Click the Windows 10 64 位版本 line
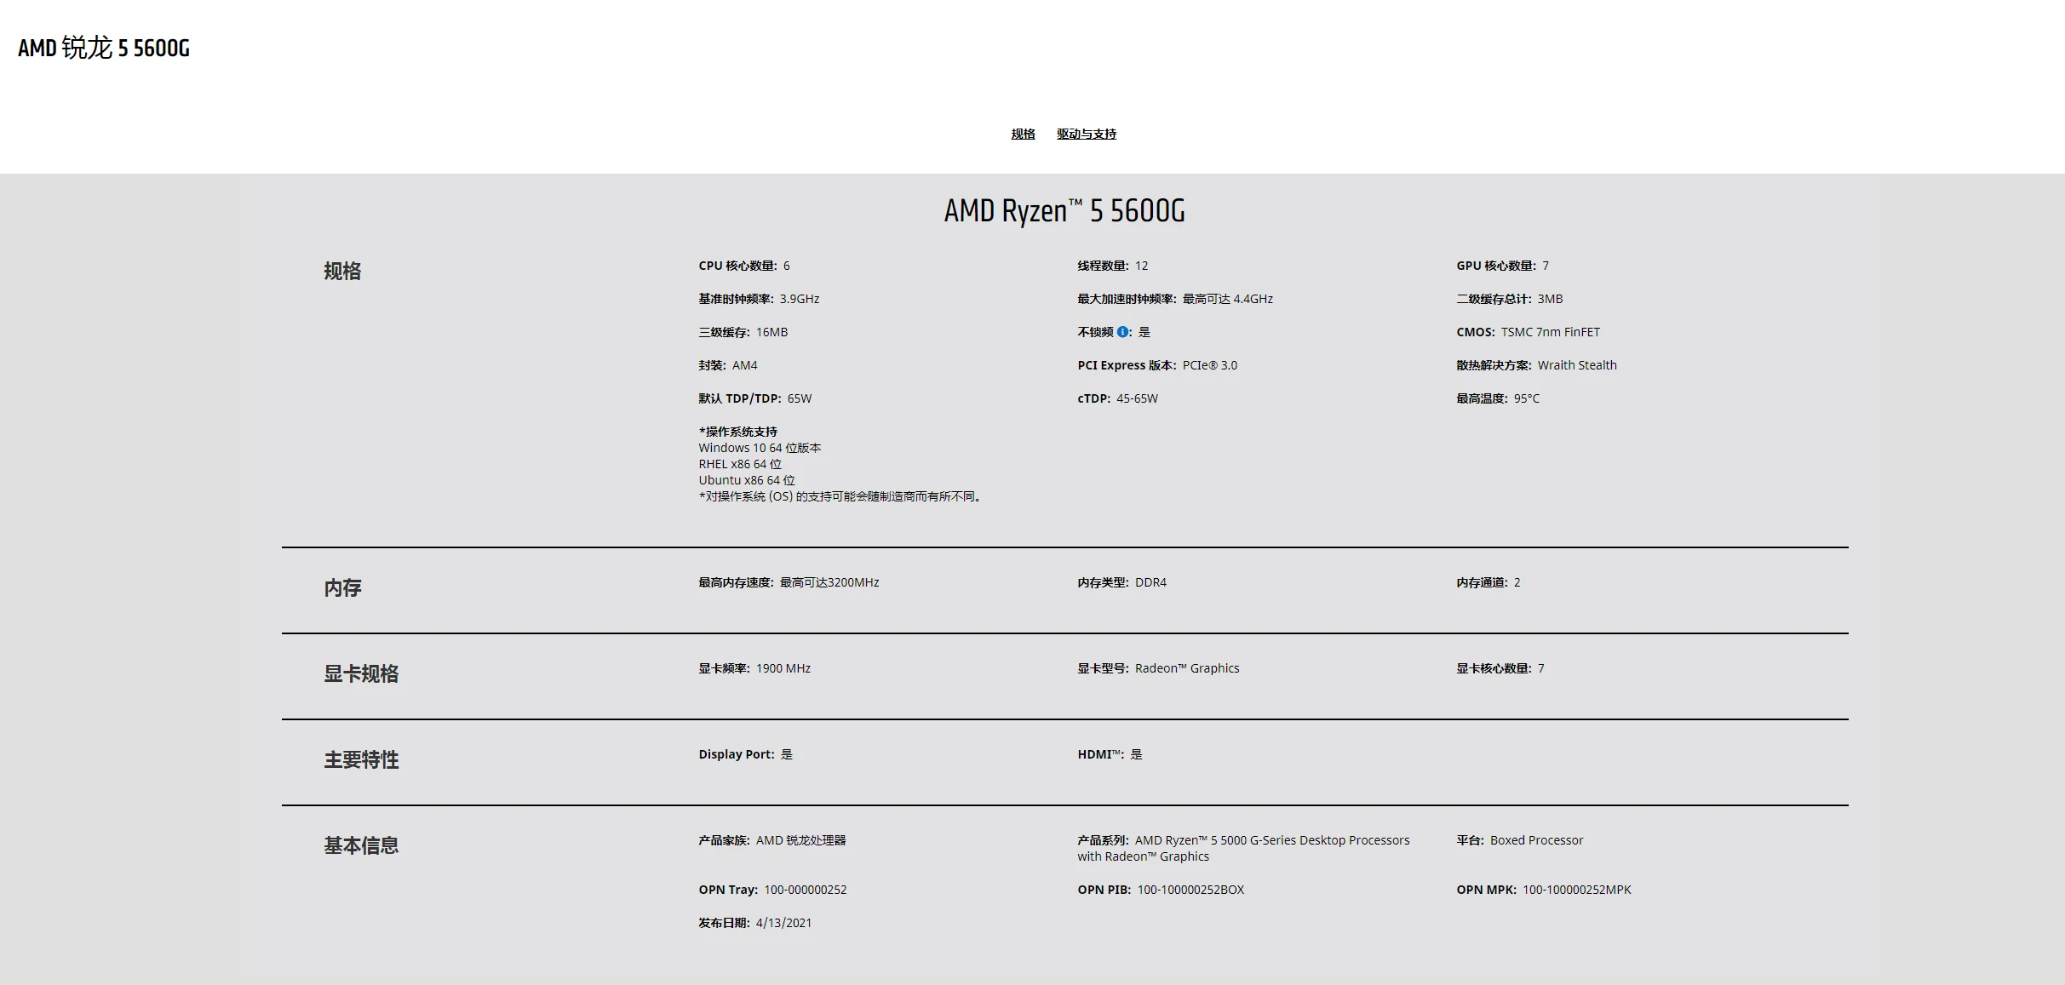 point(760,448)
